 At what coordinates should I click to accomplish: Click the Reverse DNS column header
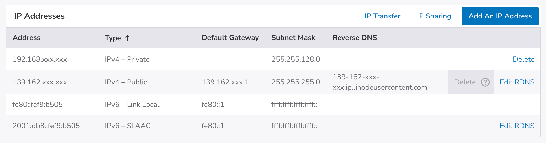[x=355, y=38]
